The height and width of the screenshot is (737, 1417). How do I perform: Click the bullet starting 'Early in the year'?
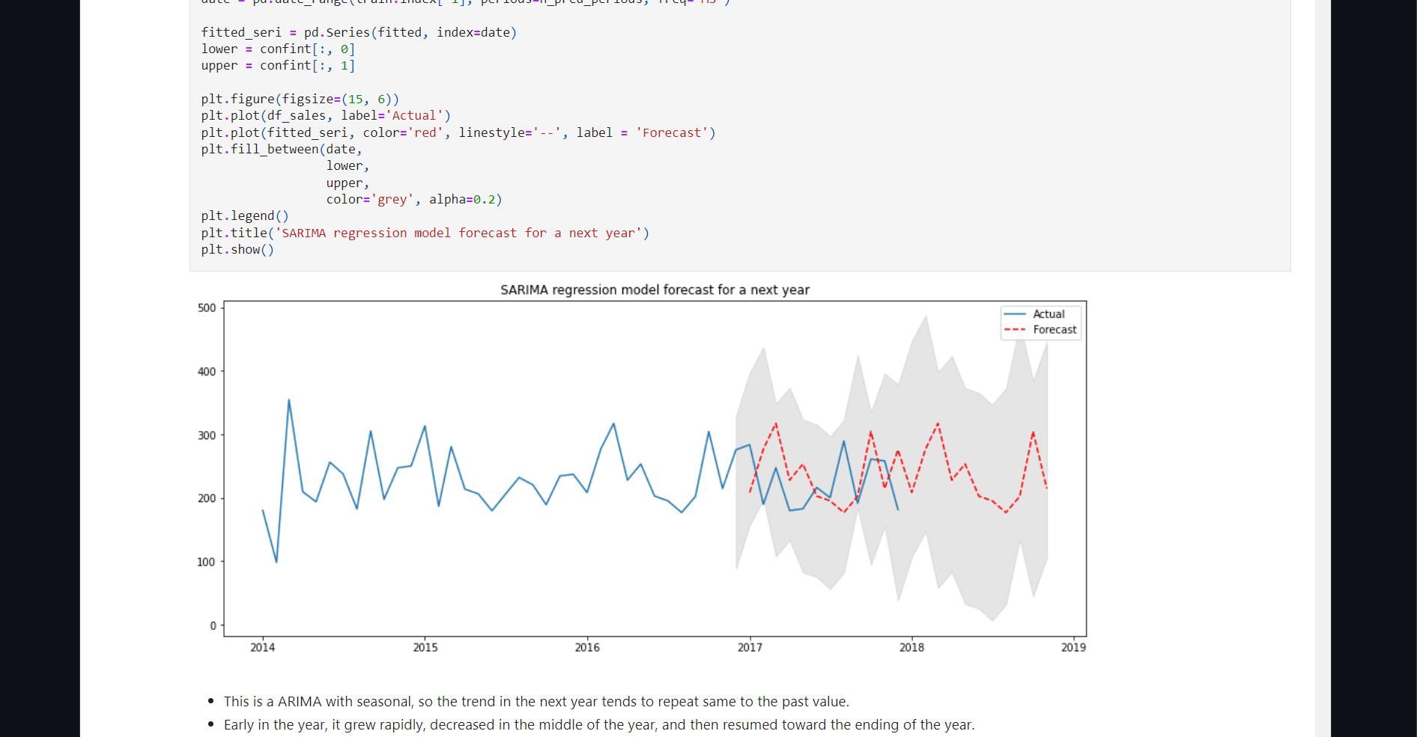pyautogui.click(x=598, y=724)
